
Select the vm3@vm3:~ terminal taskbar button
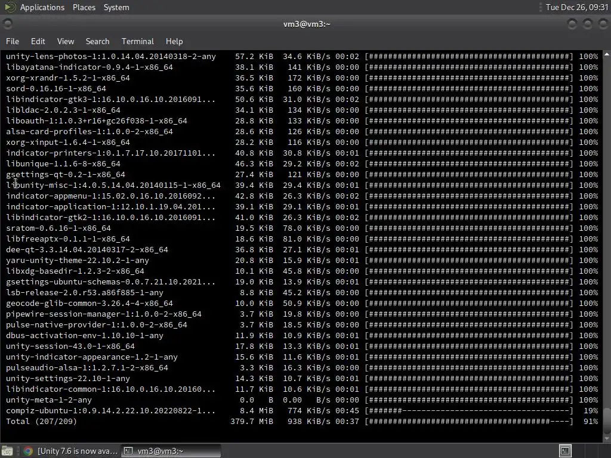pos(171,451)
